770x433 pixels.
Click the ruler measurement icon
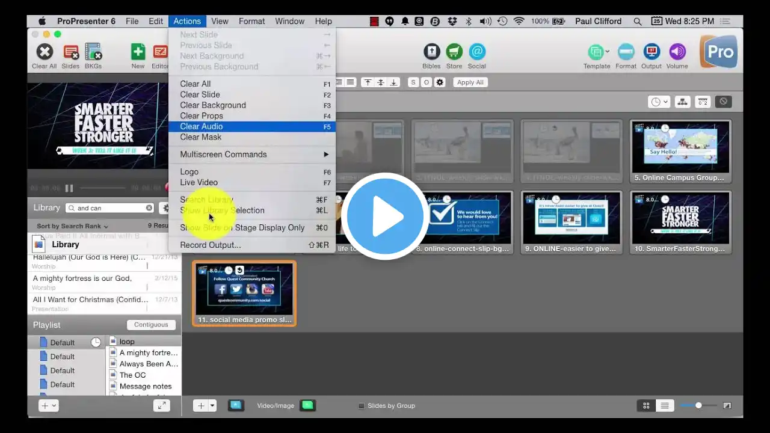[x=703, y=102]
